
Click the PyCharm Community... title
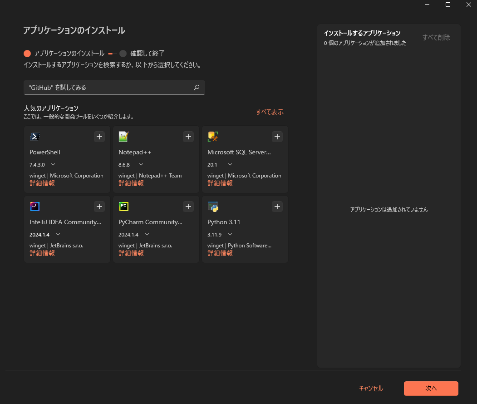150,222
